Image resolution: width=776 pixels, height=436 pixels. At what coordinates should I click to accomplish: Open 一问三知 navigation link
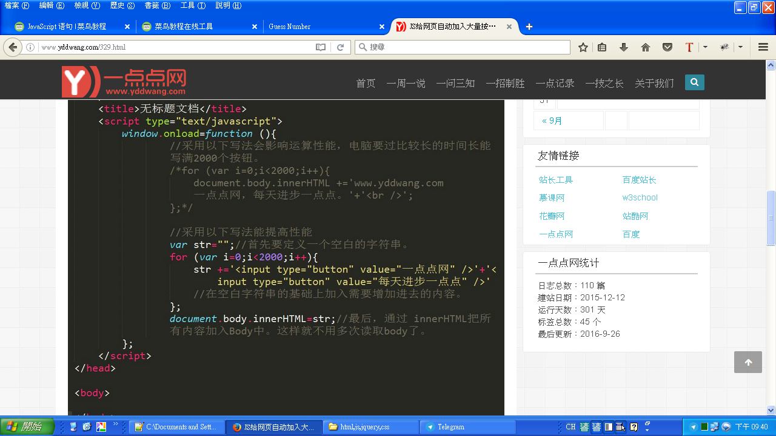coord(455,84)
